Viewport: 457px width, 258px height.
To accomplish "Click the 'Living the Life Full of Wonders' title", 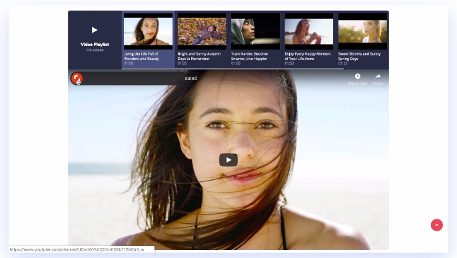I will pyautogui.click(x=141, y=56).
